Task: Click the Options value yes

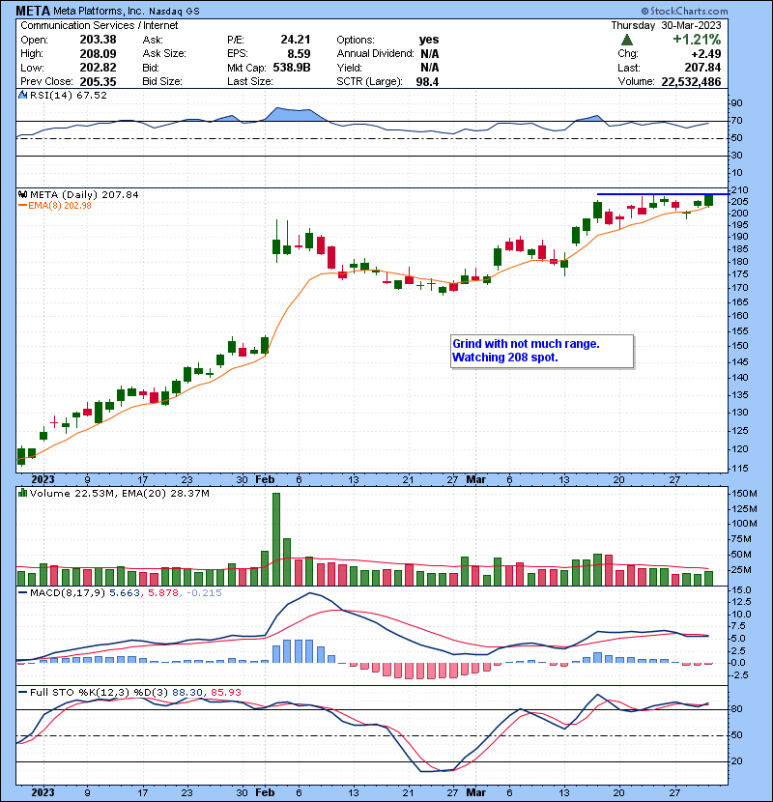Action: 429,40
